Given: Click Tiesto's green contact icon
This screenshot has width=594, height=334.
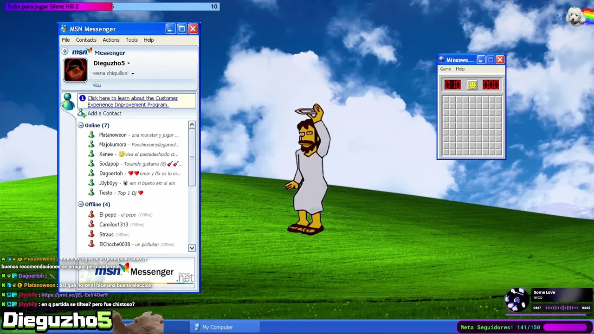Looking at the screenshot, I should pyautogui.click(x=91, y=193).
